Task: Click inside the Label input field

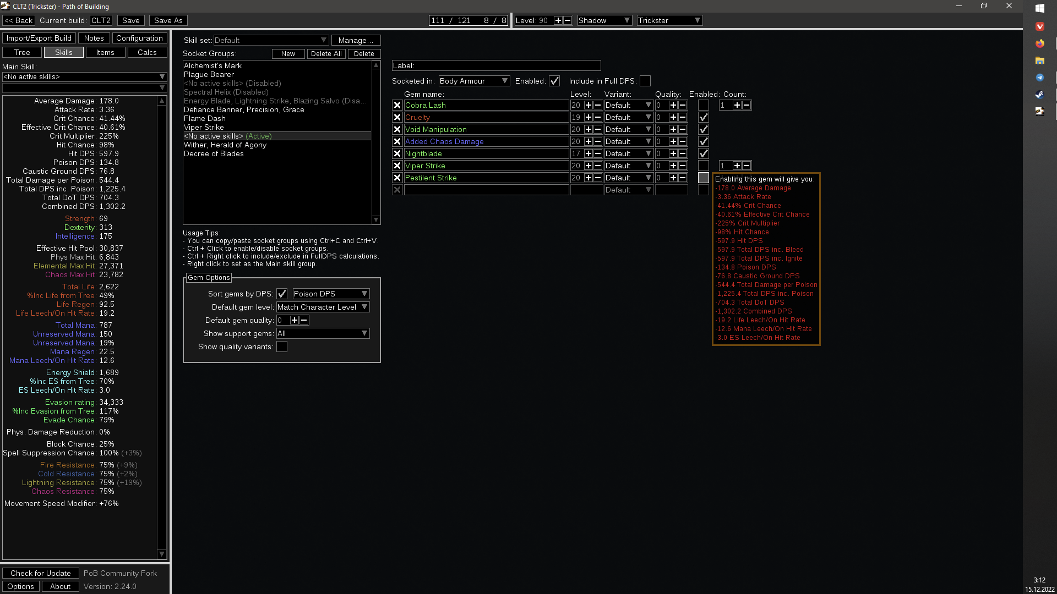Action: (x=496, y=65)
